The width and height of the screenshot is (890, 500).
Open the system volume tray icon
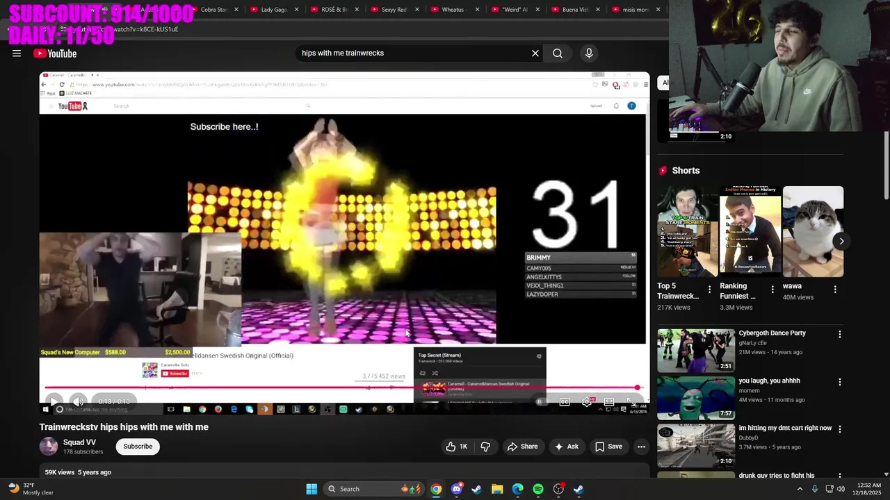841,489
